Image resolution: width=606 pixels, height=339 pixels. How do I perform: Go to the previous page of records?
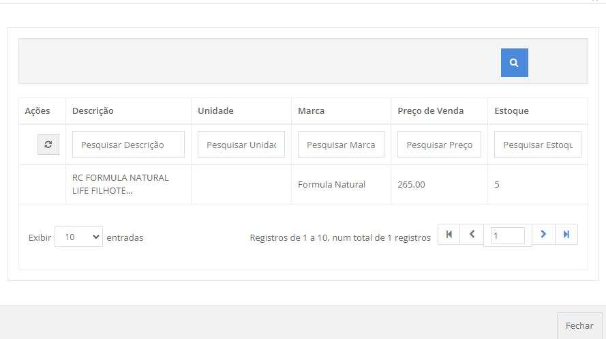472,235
